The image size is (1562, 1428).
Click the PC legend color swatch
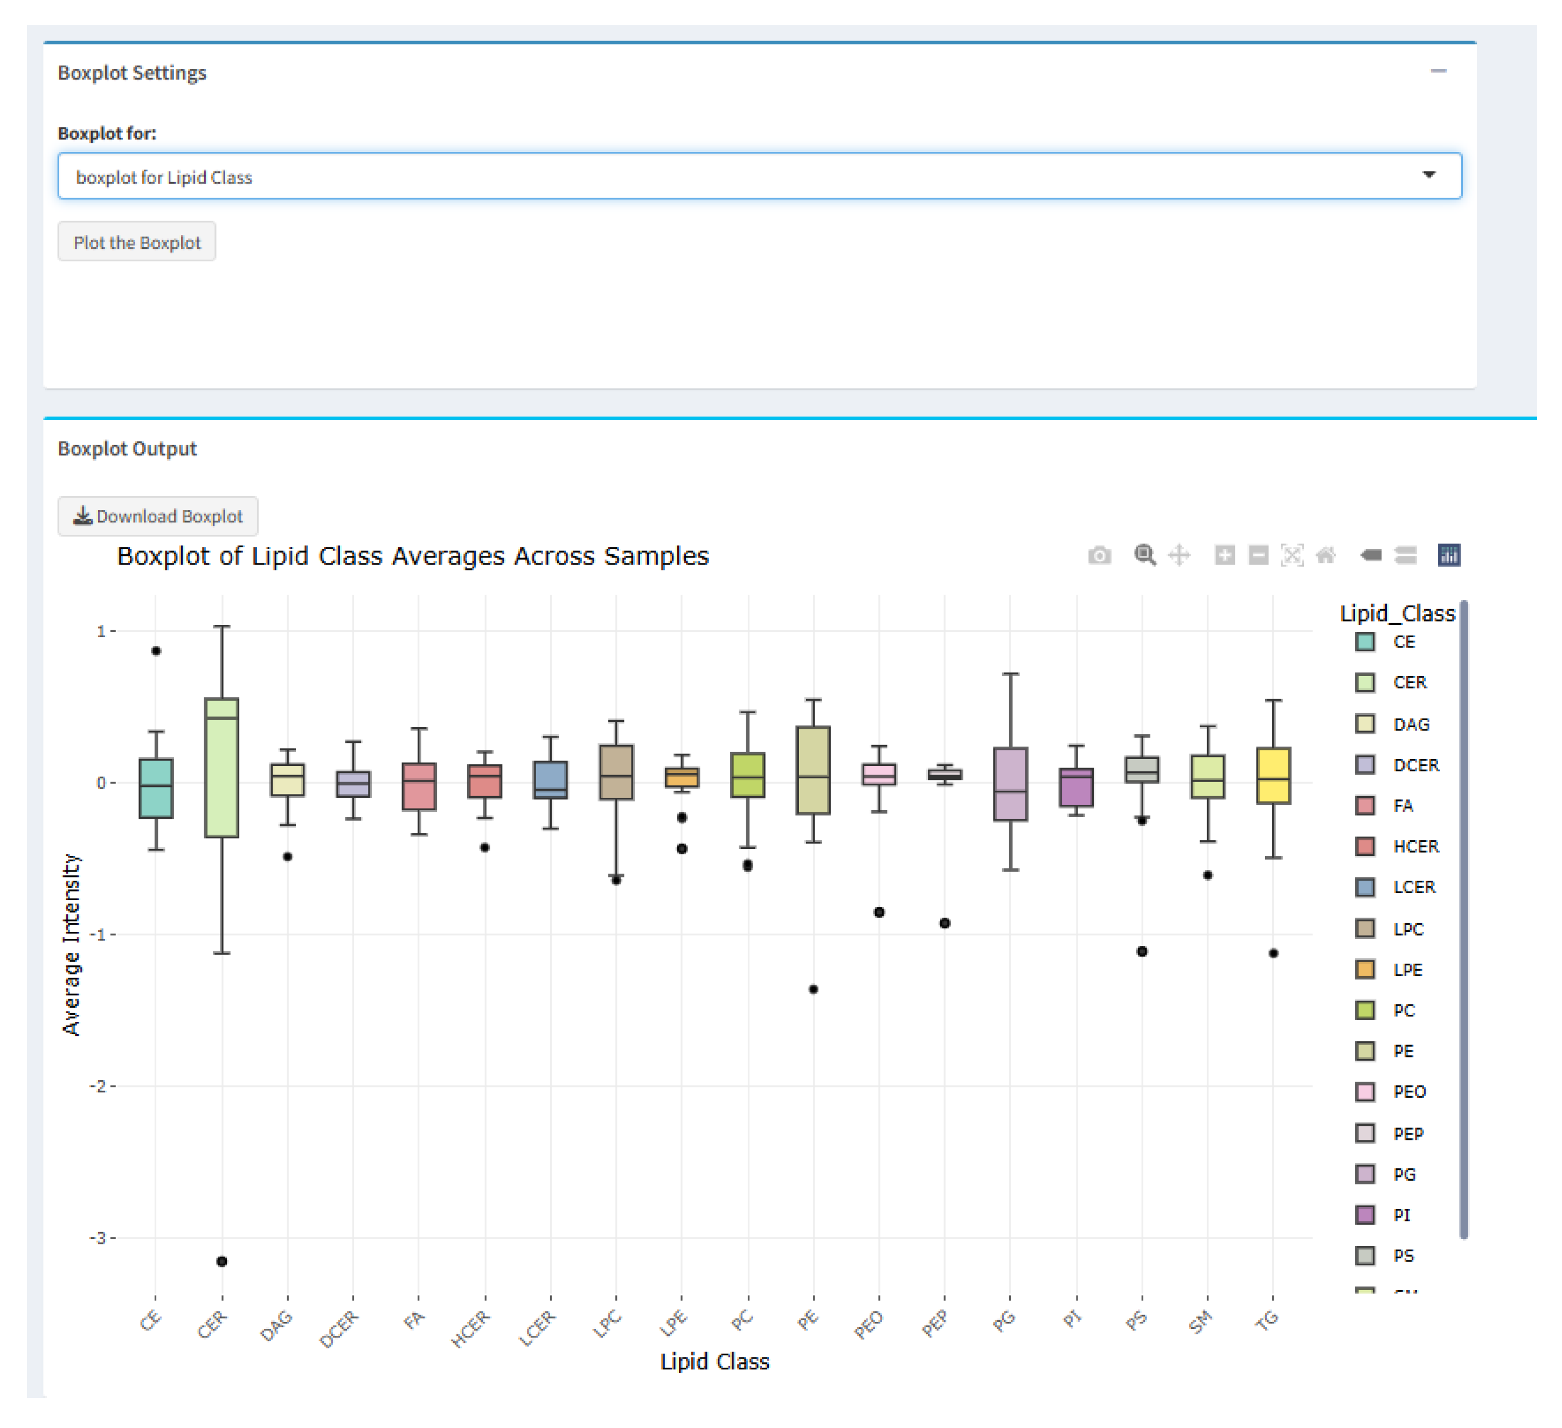tap(1365, 1011)
